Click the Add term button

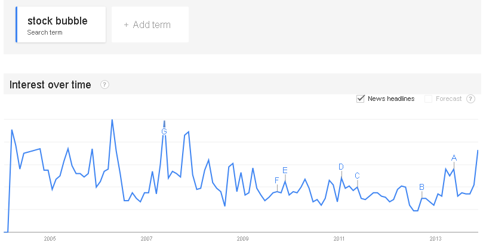pyautogui.click(x=150, y=24)
